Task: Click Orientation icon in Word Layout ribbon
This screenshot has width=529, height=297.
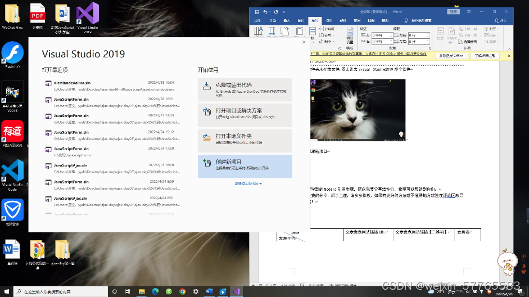Action: (x=285, y=31)
